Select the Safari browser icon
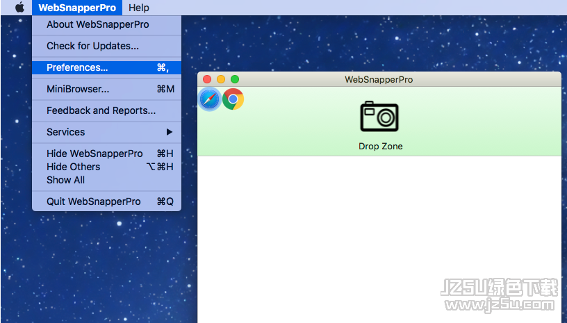567x323 pixels. (x=209, y=99)
